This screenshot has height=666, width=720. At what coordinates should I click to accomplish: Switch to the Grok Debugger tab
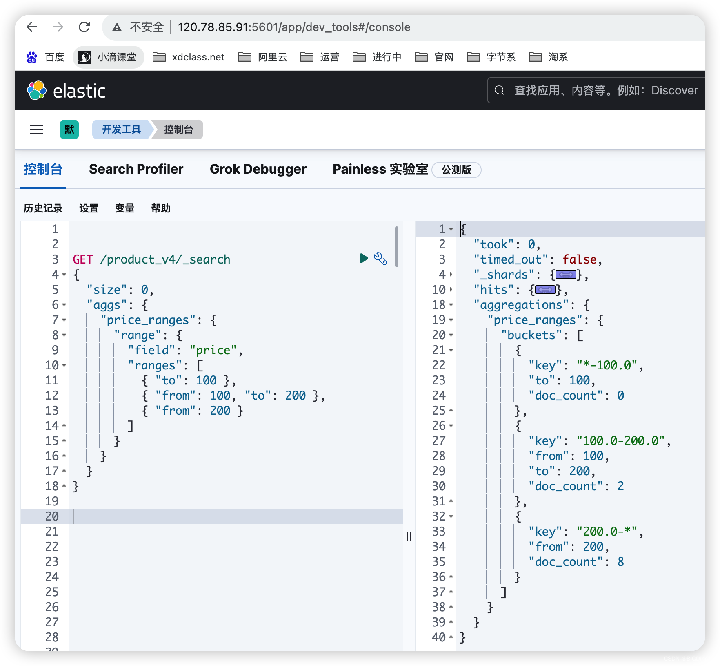tap(258, 169)
